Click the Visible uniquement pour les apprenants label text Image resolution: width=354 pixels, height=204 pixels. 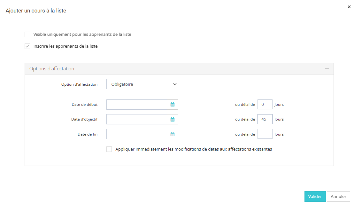point(82,35)
